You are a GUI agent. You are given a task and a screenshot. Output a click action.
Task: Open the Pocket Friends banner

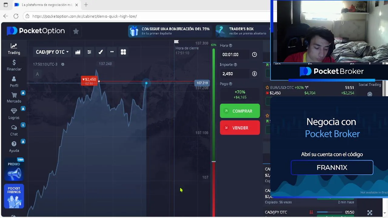[14, 196]
